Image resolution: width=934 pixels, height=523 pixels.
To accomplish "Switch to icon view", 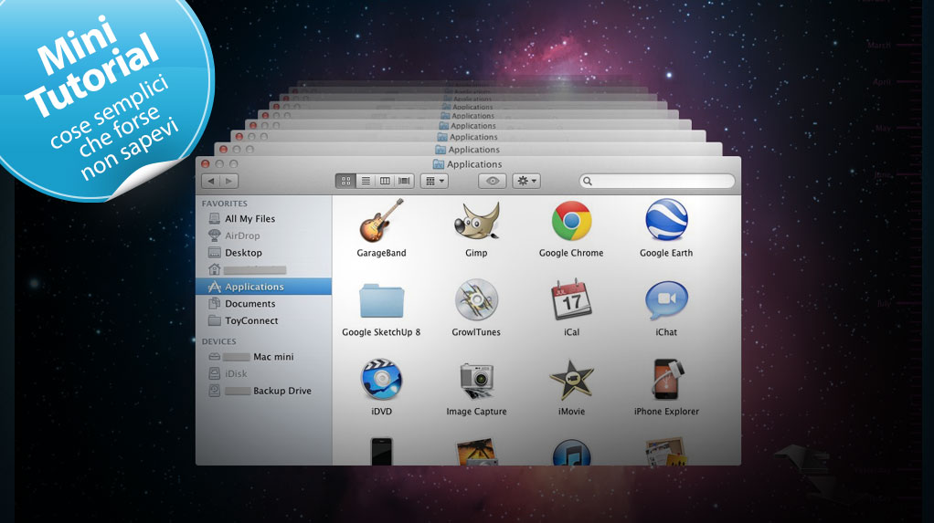I will click(345, 181).
